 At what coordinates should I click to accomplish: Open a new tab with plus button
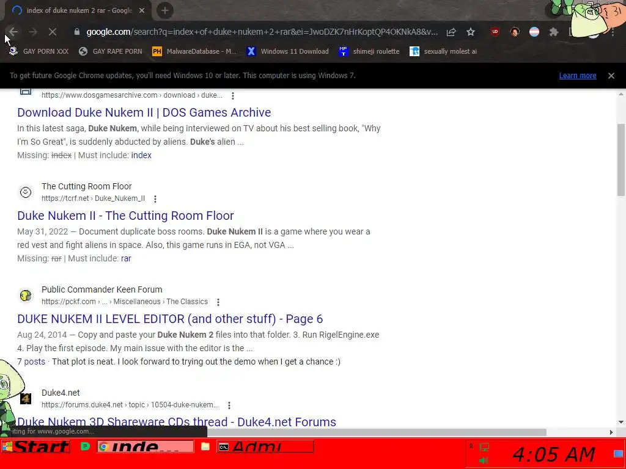click(165, 10)
